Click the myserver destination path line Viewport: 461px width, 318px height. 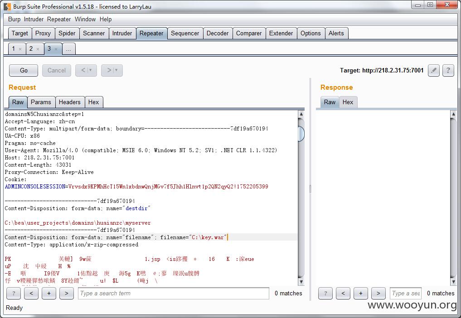[78, 223]
